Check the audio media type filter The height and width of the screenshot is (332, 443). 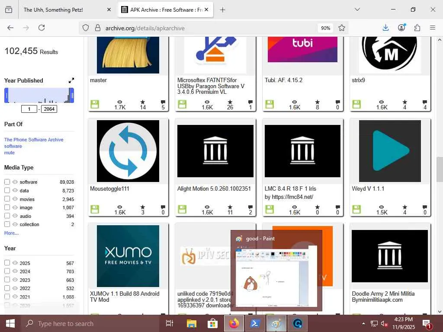pos(7,216)
